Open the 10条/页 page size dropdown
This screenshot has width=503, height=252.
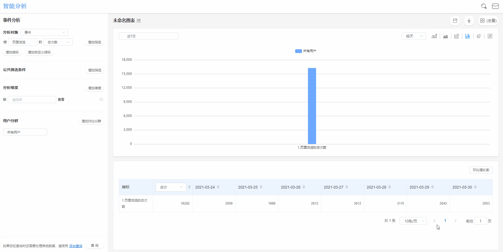click(x=413, y=221)
